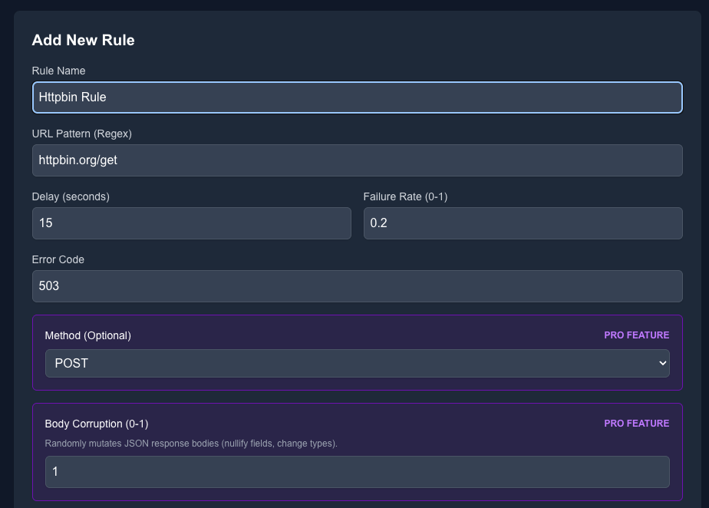Image resolution: width=709 pixels, height=508 pixels.
Task: Click the Body Corruption input field
Action: coord(357,472)
